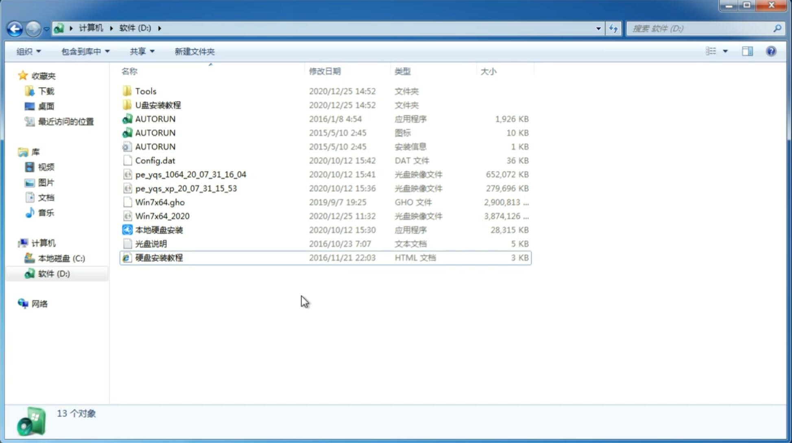Open the U盘安装教程 folder
Screen dimensions: 792x443
(x=158, y=105)
